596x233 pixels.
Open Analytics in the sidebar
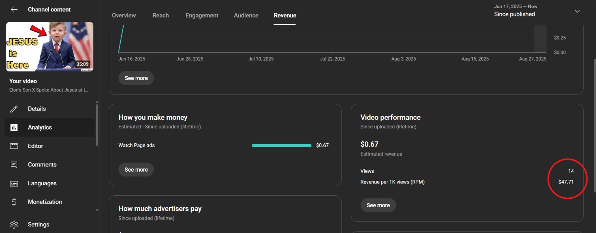coord(50,127)
